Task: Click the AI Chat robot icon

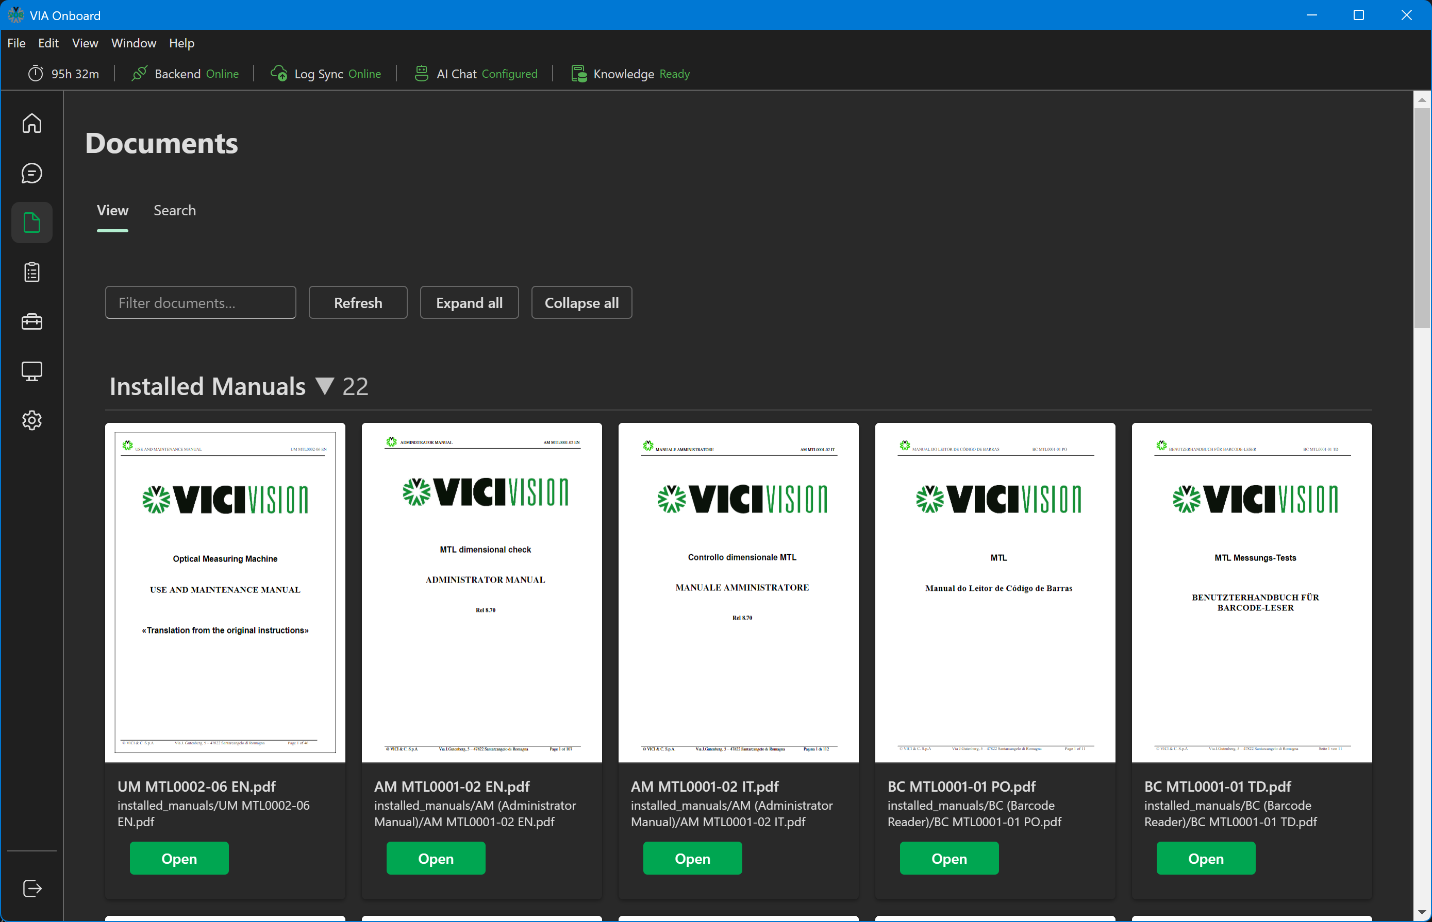Action: coord(421,73)
